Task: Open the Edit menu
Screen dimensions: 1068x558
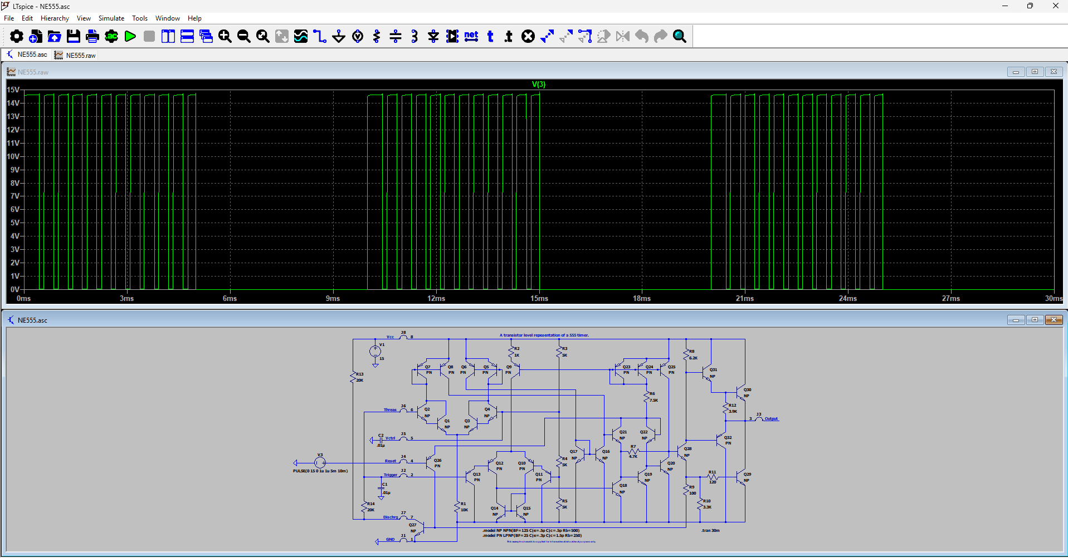Action: coord(27,18)
